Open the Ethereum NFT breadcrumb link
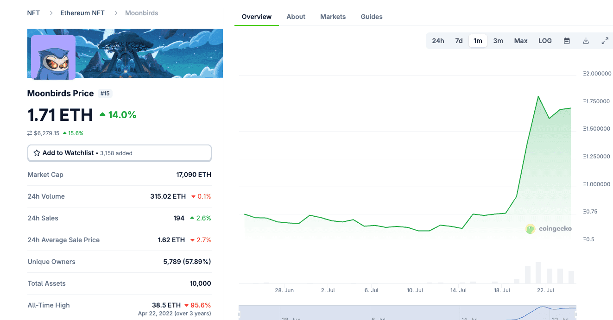 pos(82,13)
